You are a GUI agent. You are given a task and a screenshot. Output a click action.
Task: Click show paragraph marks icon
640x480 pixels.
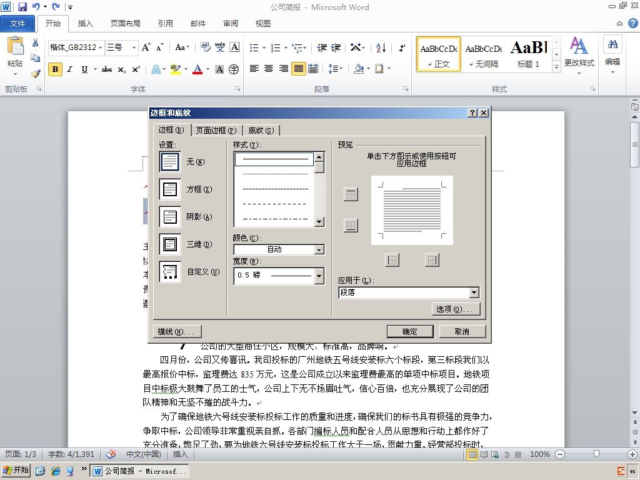[402, 47]
